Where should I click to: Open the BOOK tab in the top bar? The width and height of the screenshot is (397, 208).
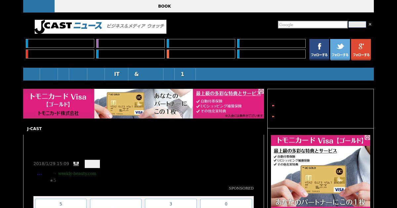point(164,6)
